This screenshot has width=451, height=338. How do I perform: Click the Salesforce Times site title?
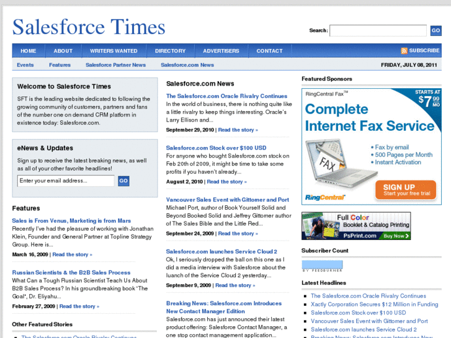[89, 27]
